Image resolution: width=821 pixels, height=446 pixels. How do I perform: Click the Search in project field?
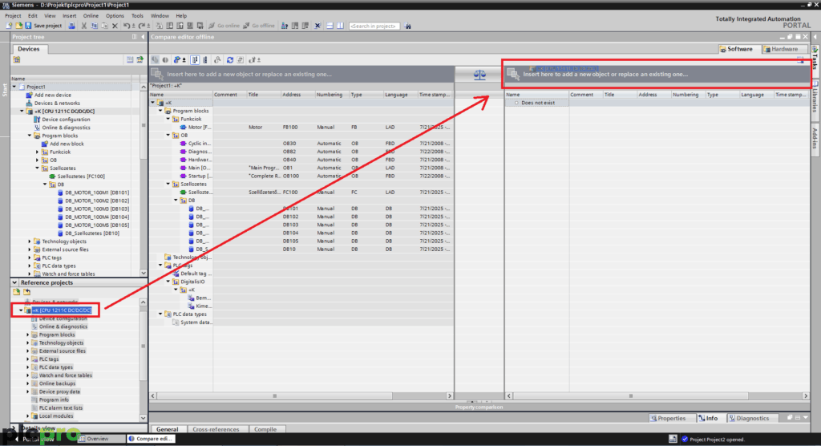tap(374, 26)
